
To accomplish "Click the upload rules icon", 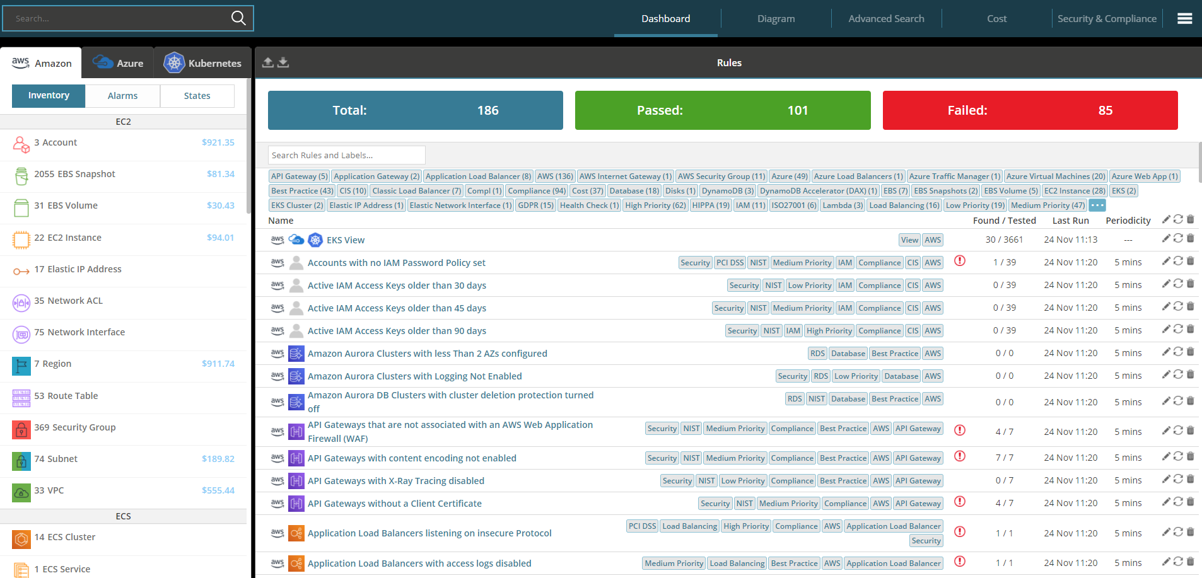I will coord(268,62).
